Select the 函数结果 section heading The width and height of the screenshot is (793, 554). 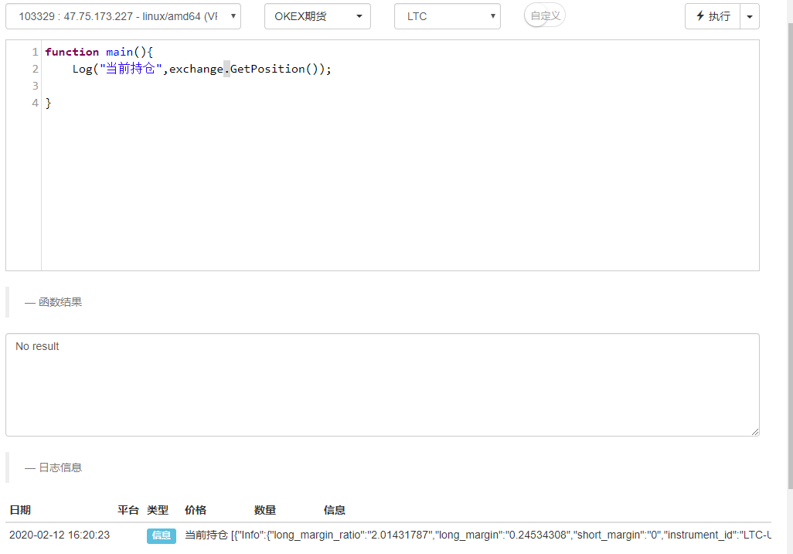click(60, 302)
